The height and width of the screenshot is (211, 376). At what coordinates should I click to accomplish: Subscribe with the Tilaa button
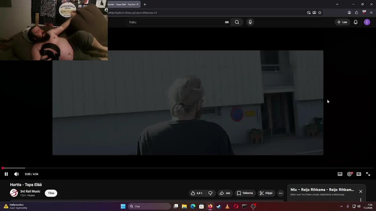pyautogui.click(x=51, y=193)
